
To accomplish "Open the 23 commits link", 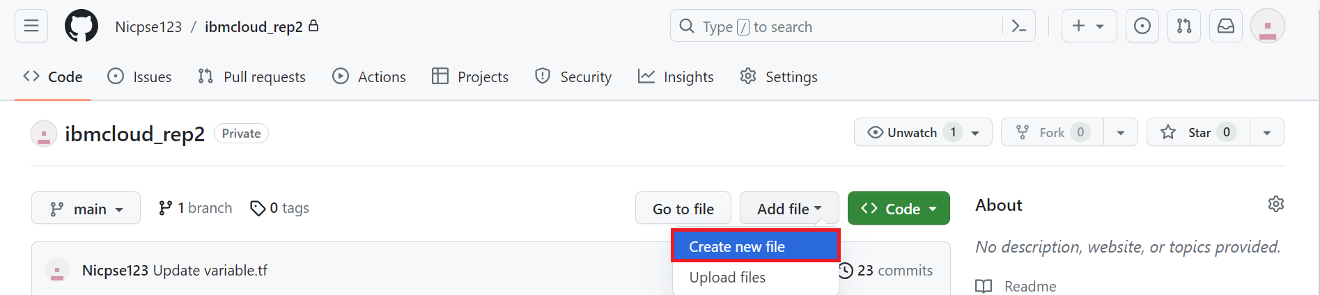I will click(x=886, y=270).
